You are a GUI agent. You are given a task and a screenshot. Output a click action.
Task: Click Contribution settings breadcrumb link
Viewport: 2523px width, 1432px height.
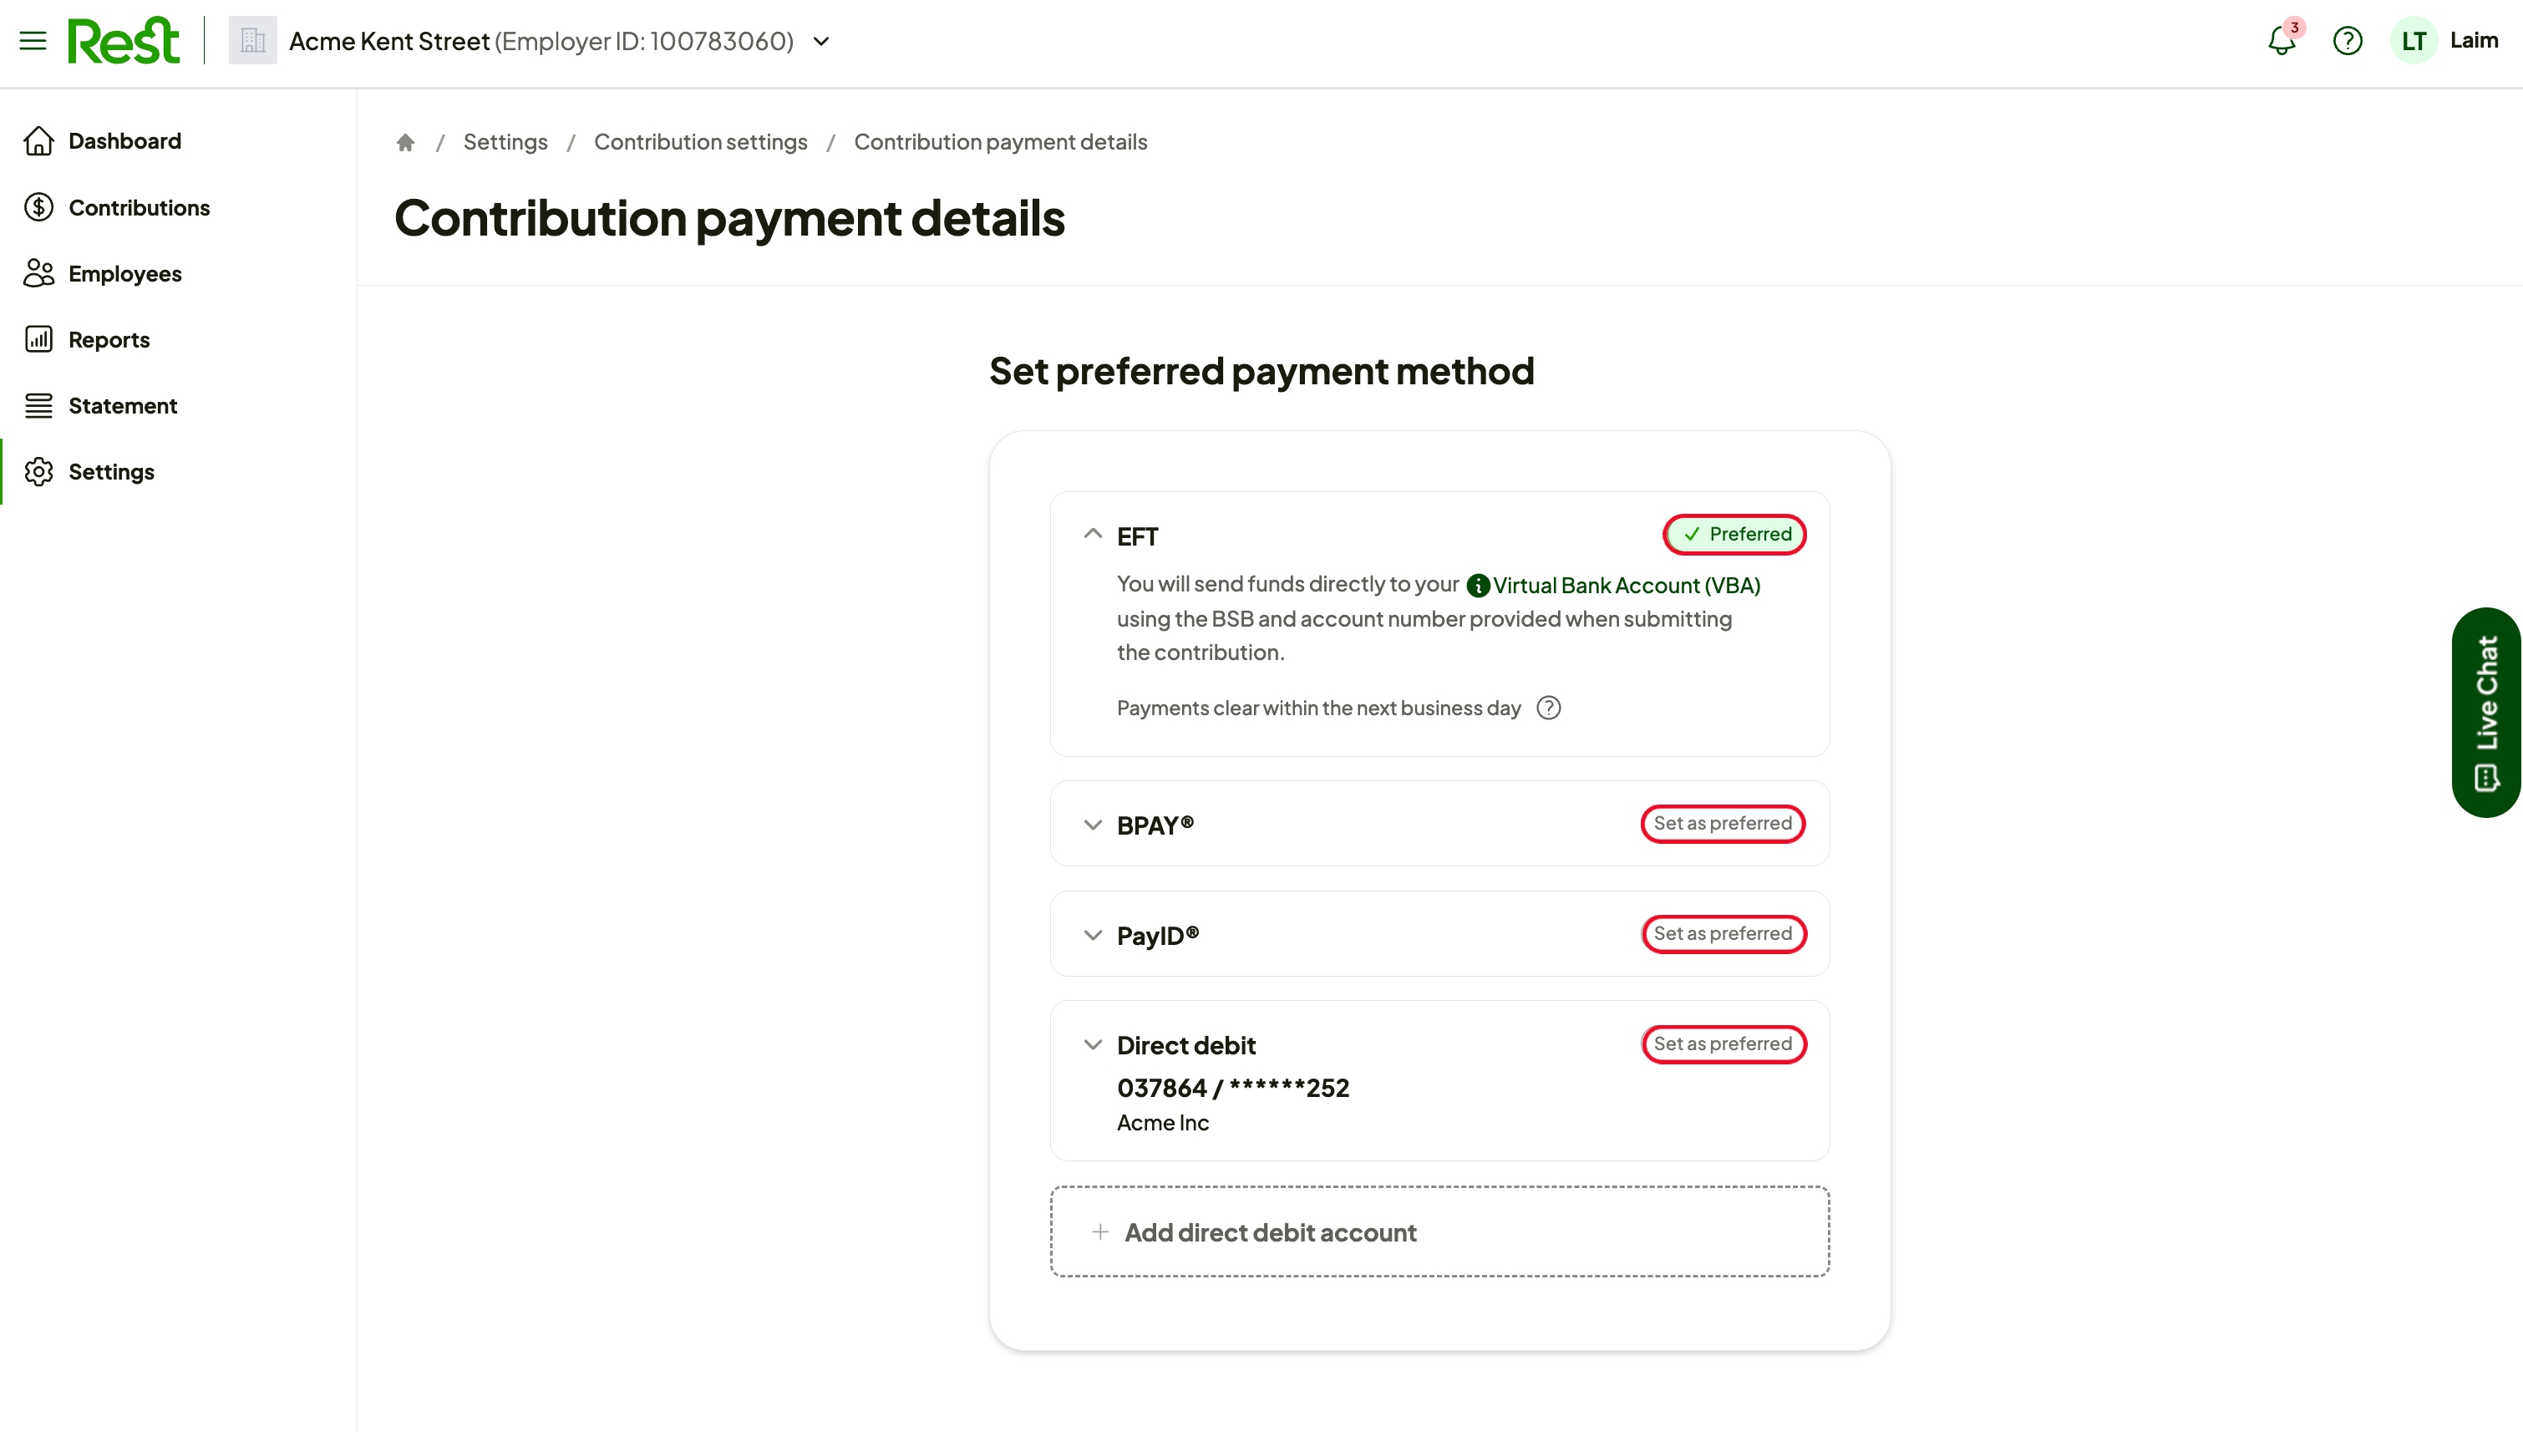pyautogui.click(x=701, y=143)
